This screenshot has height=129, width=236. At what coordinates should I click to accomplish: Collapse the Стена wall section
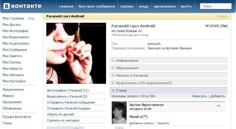(x=168, y=90)
